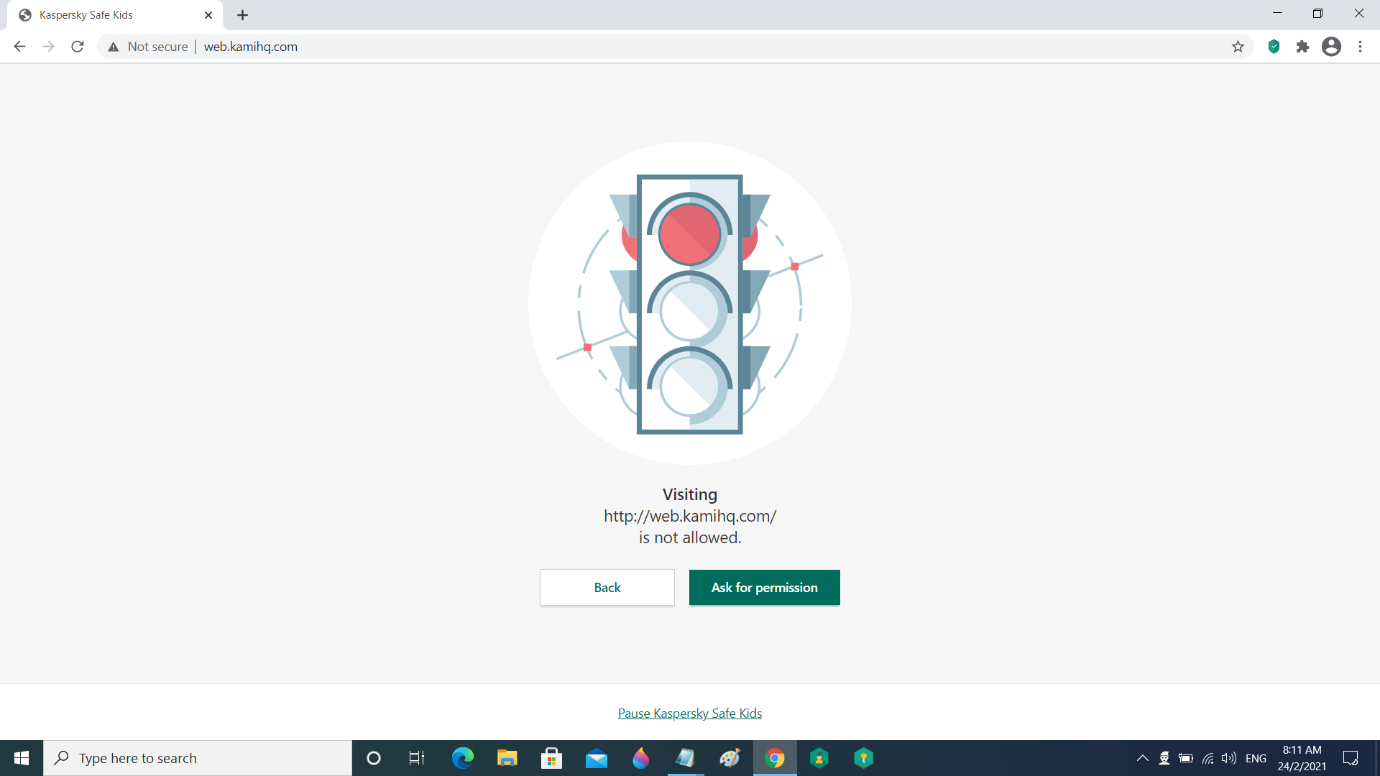
Task: Click Pause Kaspersky Safe Kids link
Action: coord(689,713)
